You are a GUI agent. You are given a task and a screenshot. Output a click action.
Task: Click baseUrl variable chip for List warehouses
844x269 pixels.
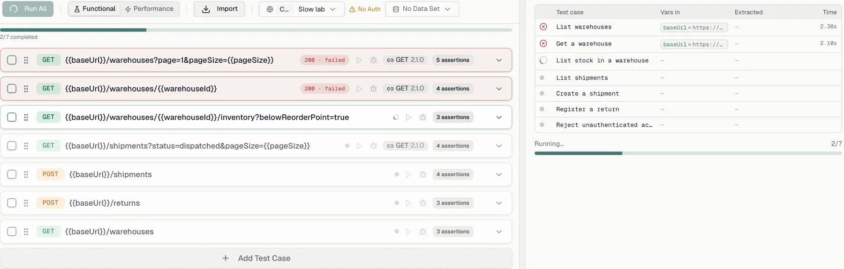pos(694,28)
